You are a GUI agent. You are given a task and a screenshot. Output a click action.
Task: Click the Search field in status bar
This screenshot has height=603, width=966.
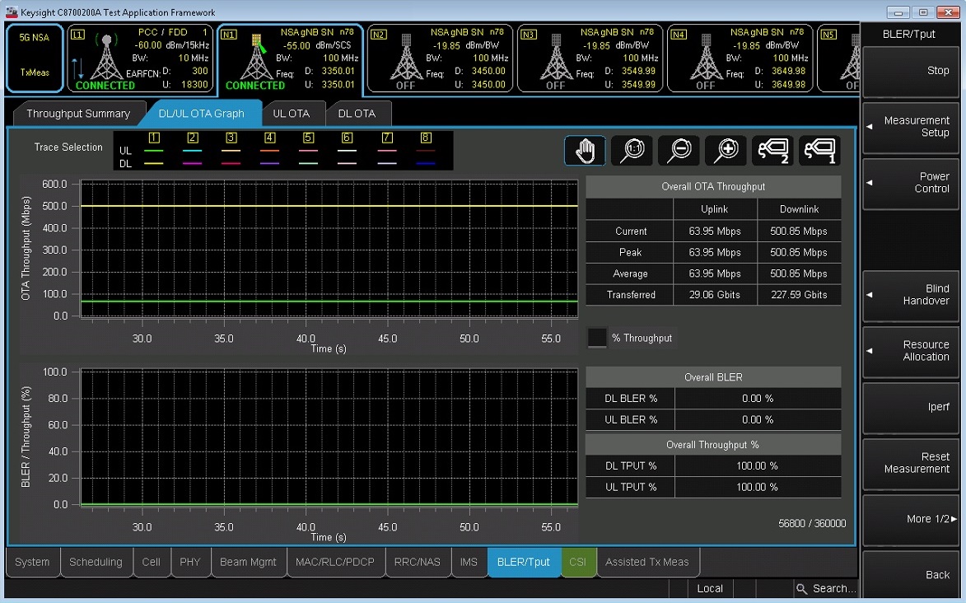pyautogui.click(x=826, y=588)
